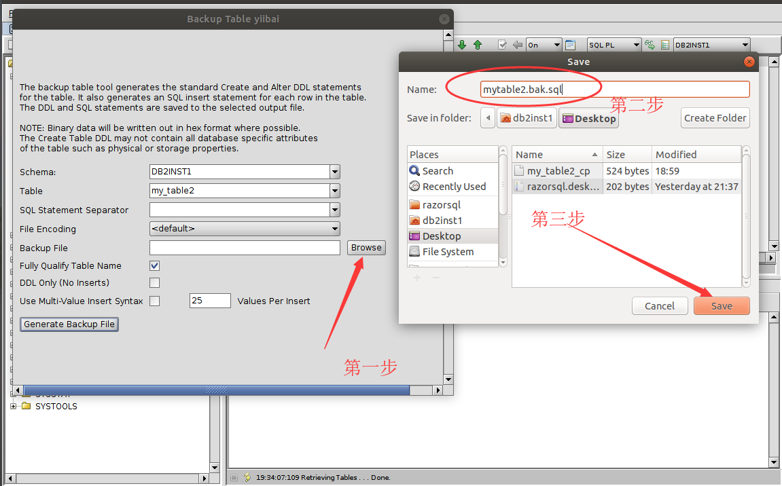Click the Backup File text field
The width and height of the screenshot is (782, 486).
coord(245,248)
